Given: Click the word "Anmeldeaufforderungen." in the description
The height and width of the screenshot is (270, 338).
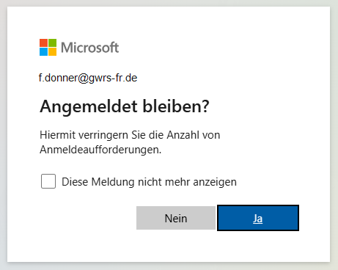Looking at the screenshot, I should pos(100,150).
